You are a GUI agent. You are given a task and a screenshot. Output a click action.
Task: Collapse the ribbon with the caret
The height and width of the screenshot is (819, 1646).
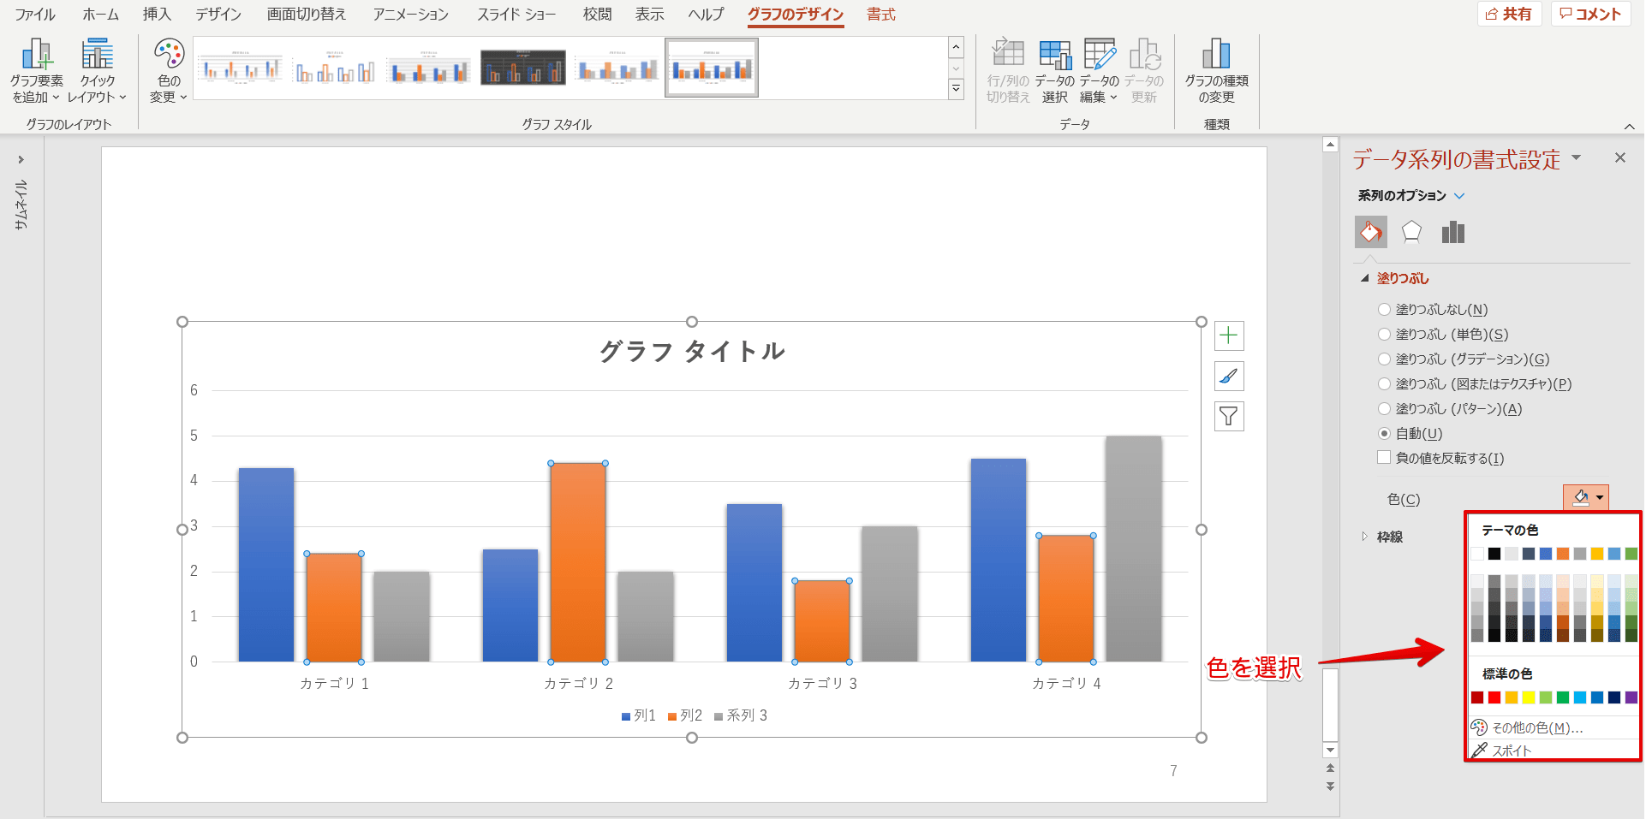(x=1629, y=127)
